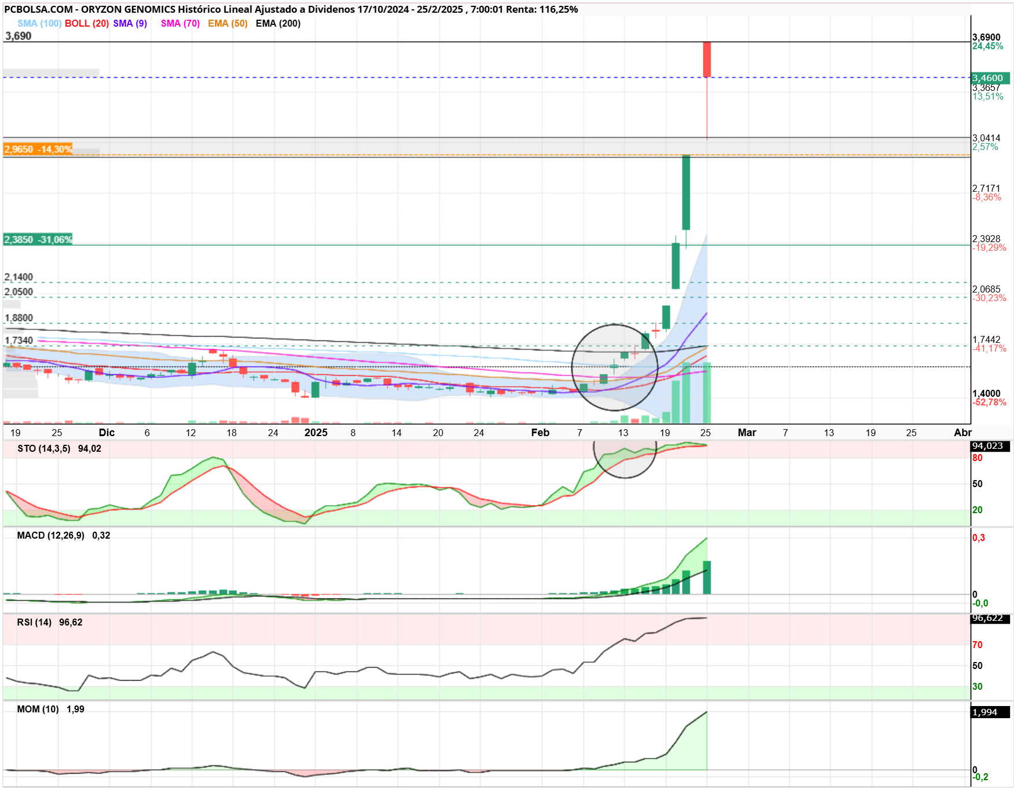The height and width of the screenshot is (790, 1016).
Task: Click the MACD 0,3 scale label
Action: [x=979, y=538]
